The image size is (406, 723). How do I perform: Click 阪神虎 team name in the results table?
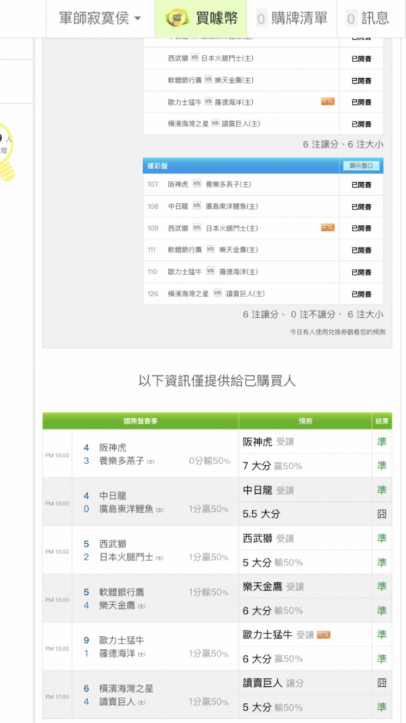(113, 448)
